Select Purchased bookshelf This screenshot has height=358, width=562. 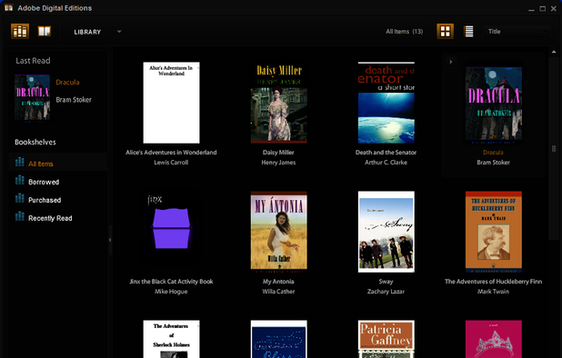[x=58, y=200]
